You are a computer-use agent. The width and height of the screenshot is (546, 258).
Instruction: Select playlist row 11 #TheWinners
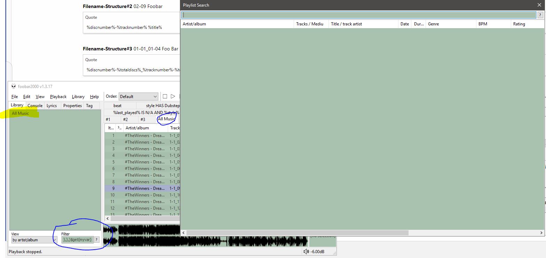(x=142, y=202)
